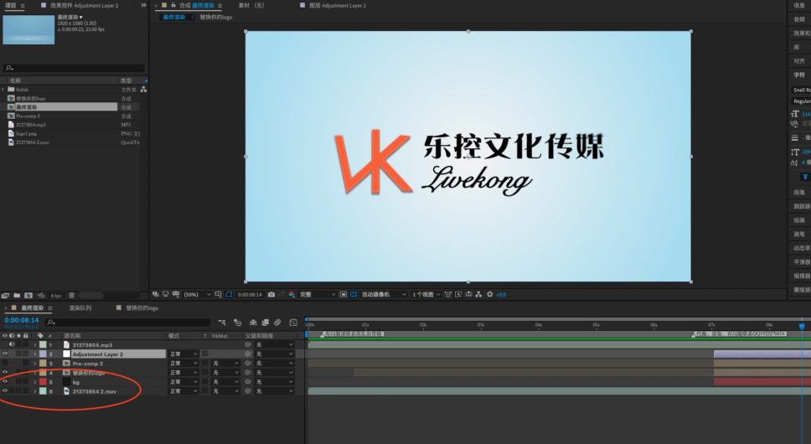Open the Footage (none) viewer tab

(251, 5)
